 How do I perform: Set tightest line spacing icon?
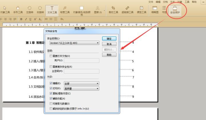click(46, 19)
